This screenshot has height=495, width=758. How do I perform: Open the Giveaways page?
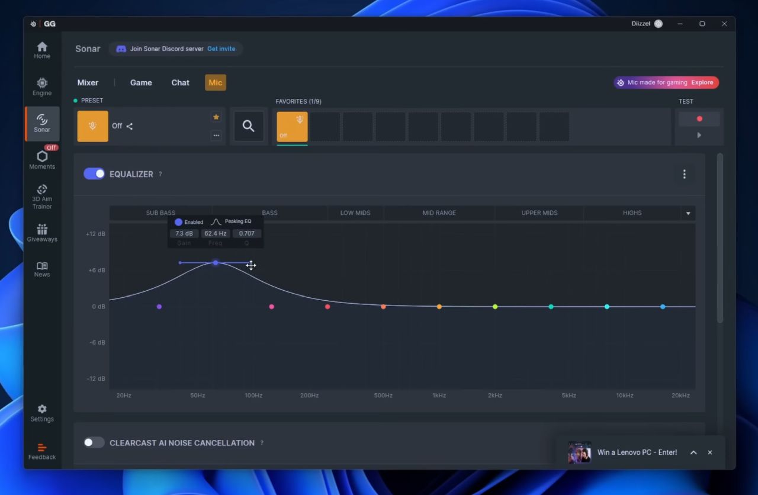[42, 233]
